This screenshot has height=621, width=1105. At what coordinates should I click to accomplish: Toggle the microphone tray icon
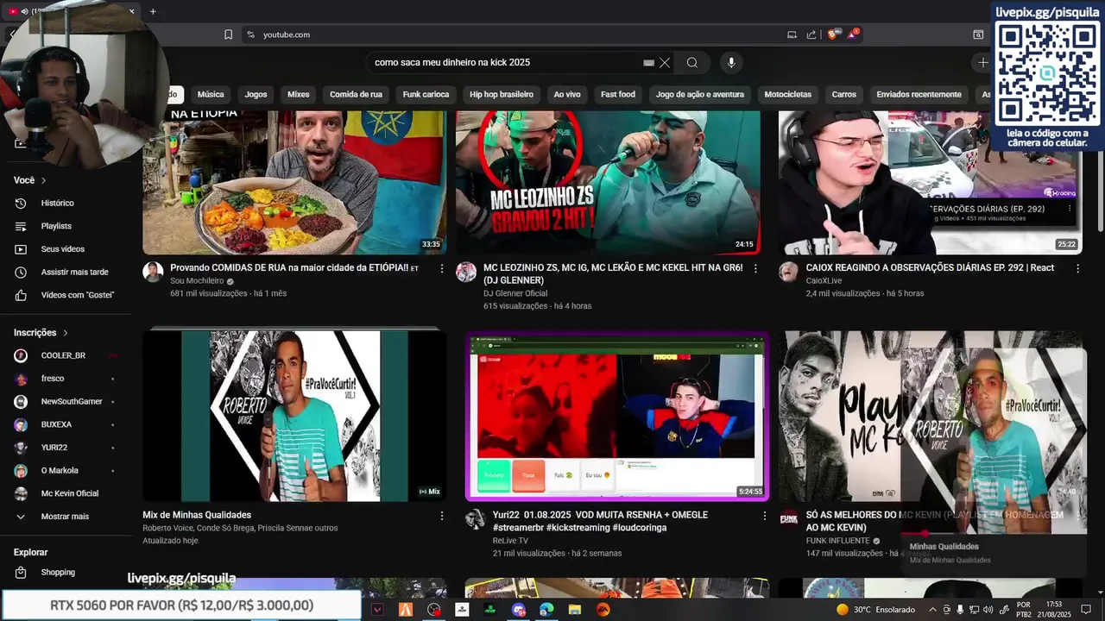point(960,610)
